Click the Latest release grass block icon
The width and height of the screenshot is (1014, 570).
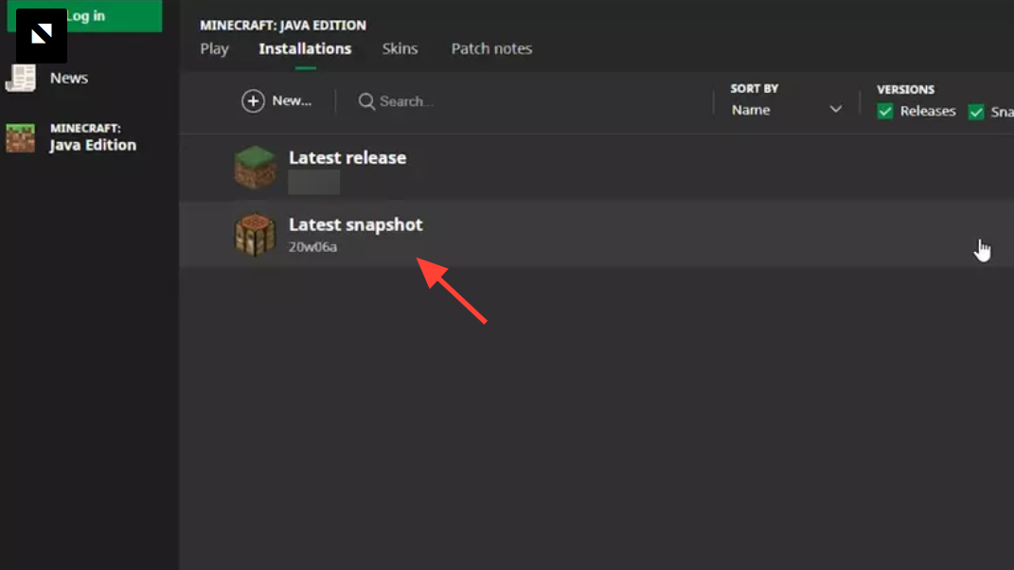coord(255,167)
